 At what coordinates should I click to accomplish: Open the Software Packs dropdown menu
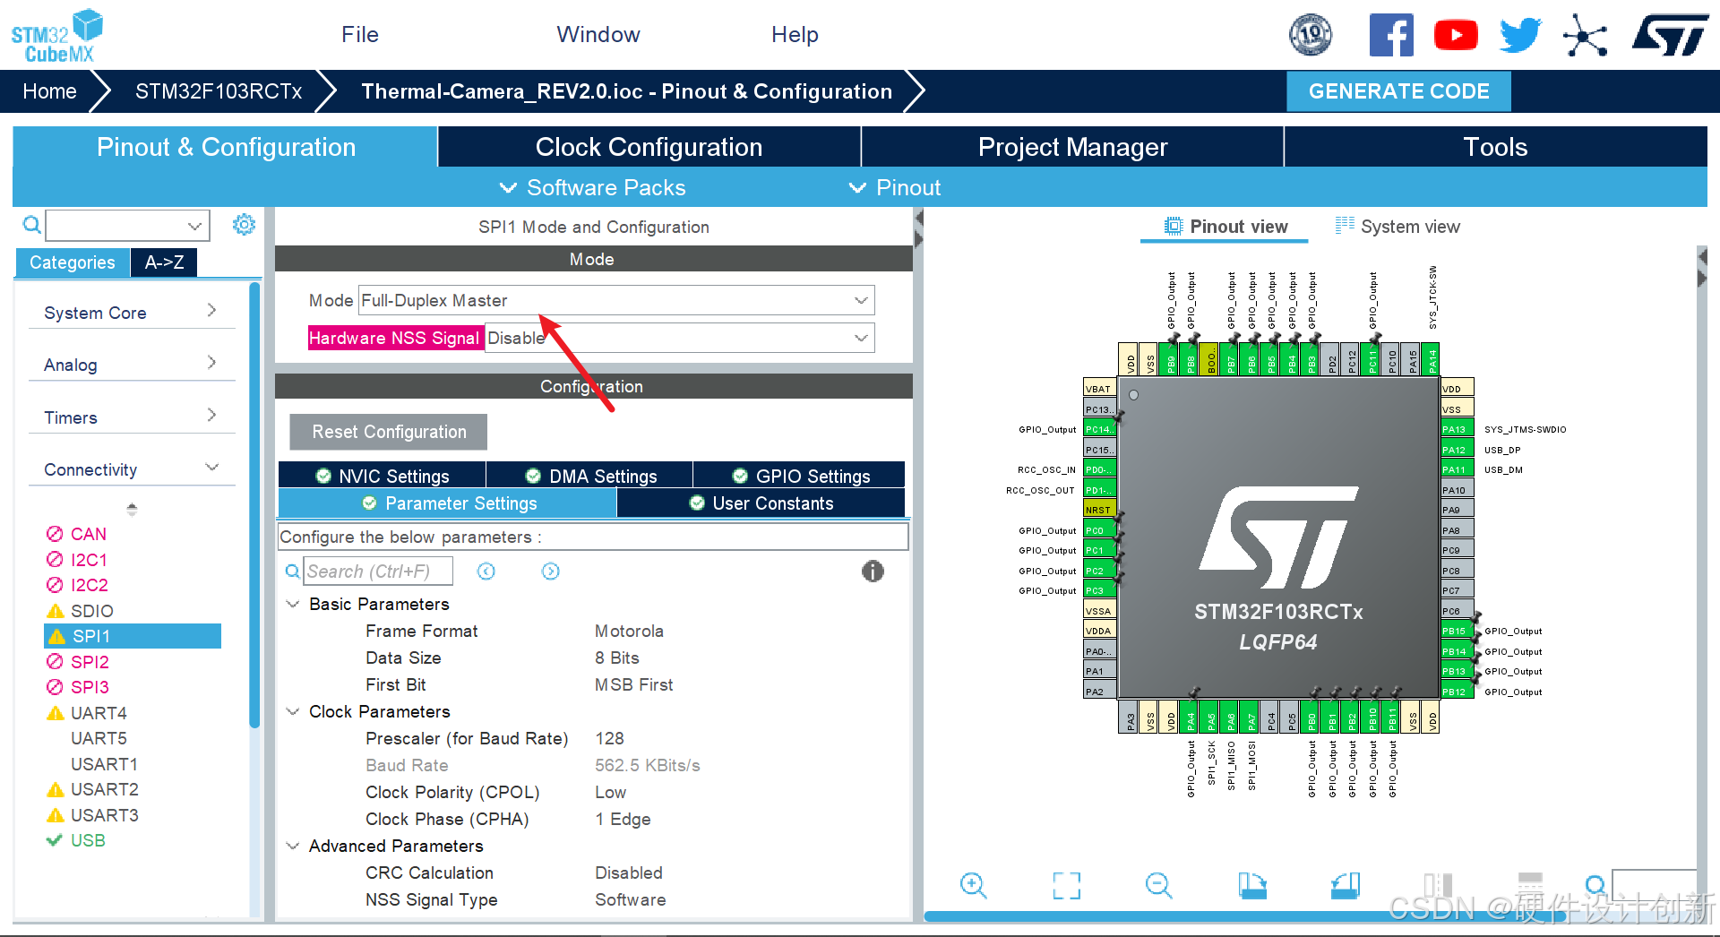pyautogui.click(x=593, y=187)
